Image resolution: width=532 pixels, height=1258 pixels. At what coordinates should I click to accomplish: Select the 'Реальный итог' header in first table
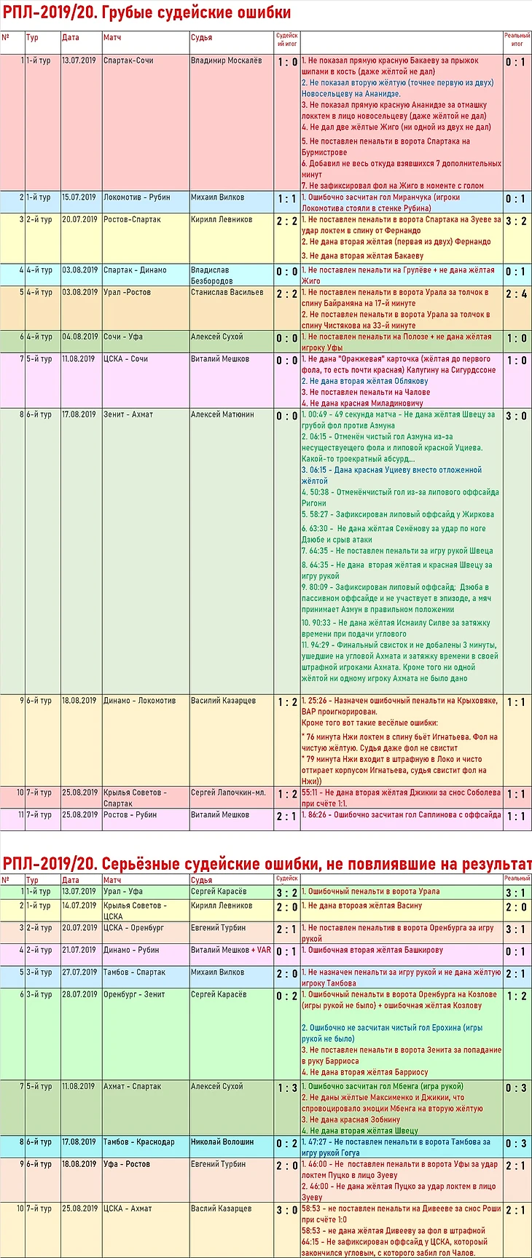pos(517,42)
